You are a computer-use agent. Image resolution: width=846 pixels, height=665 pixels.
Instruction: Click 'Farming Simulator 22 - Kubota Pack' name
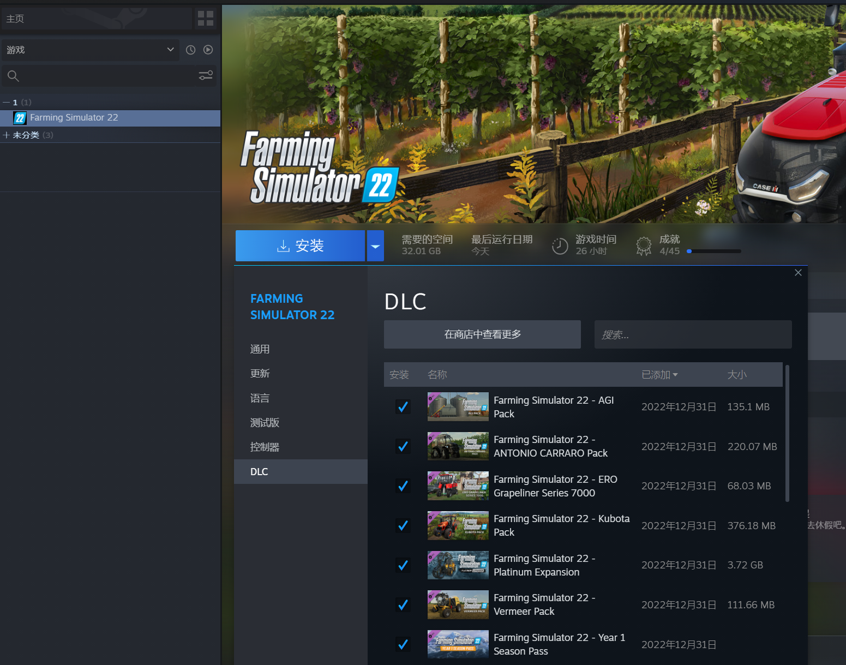[562, 525]
